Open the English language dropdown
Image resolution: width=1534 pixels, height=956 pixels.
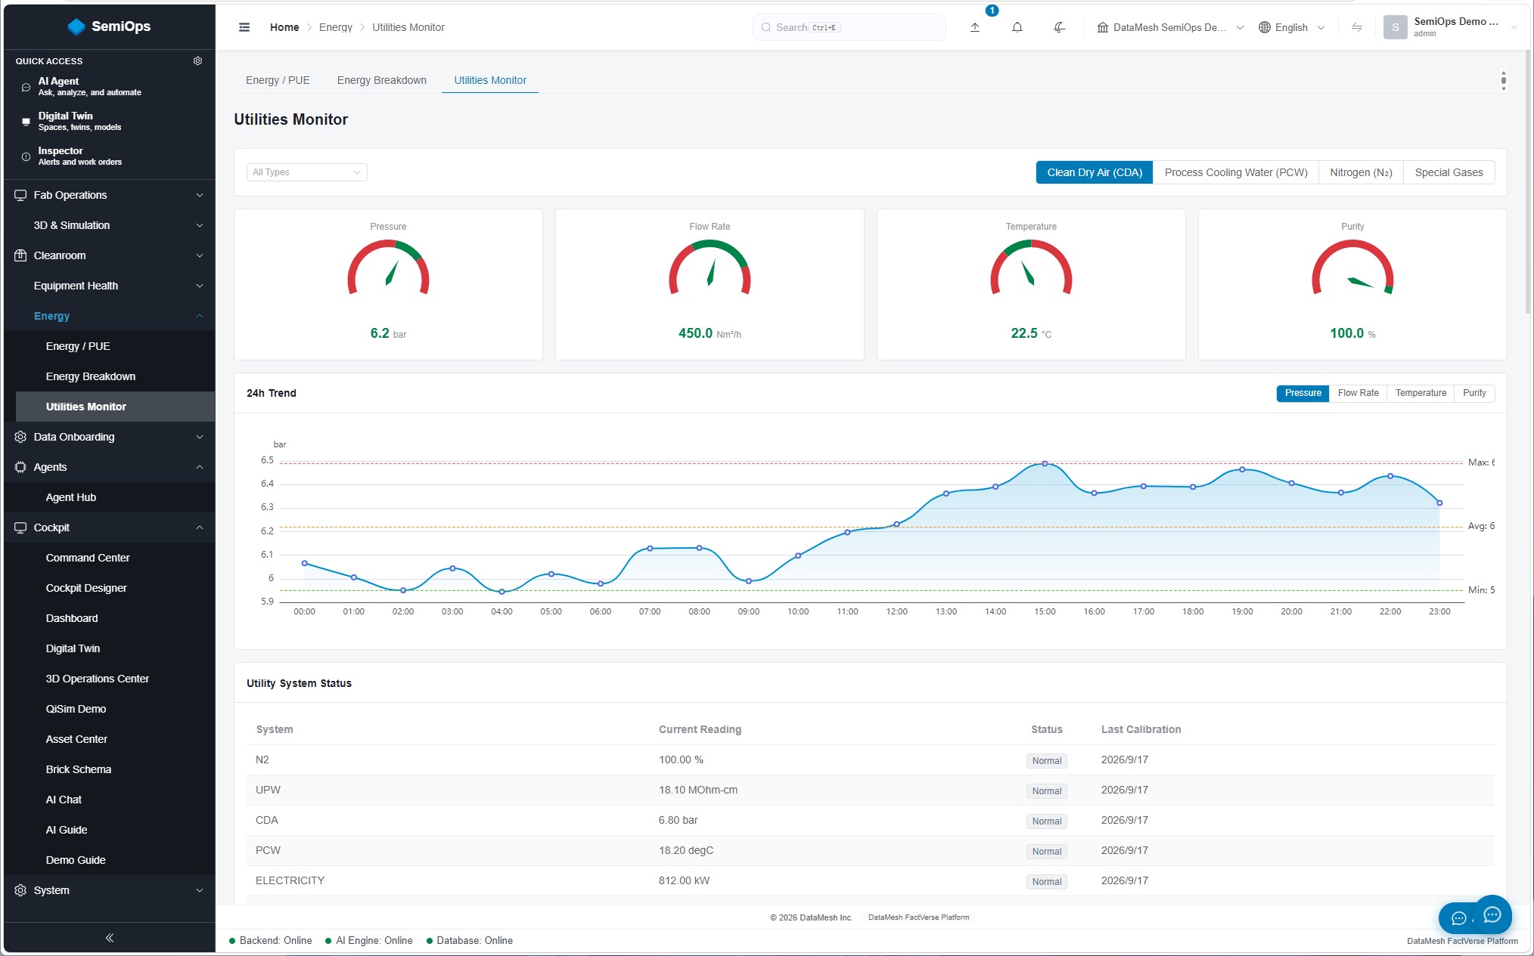pos(1291,27)
